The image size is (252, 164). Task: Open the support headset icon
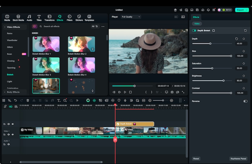coord(208,10)
